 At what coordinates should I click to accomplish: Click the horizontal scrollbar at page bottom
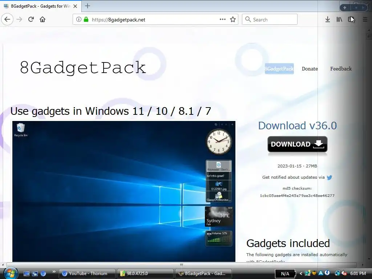[x=182, y=265]
